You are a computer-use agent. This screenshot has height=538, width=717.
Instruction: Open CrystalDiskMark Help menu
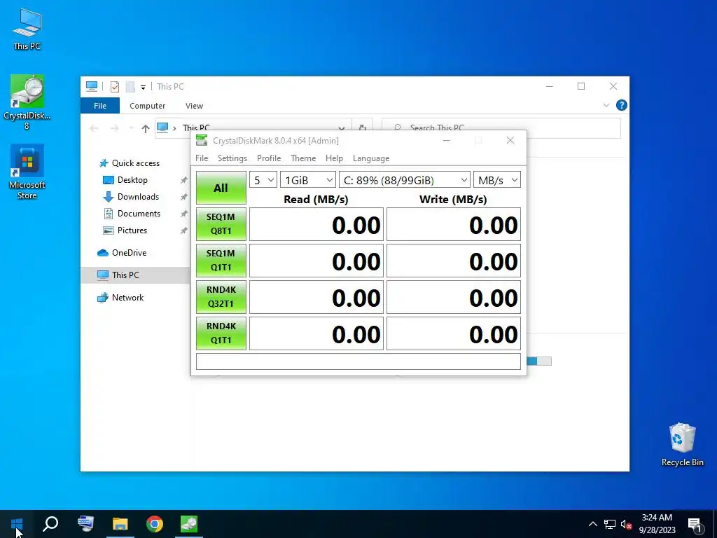[x=334, y=158]
